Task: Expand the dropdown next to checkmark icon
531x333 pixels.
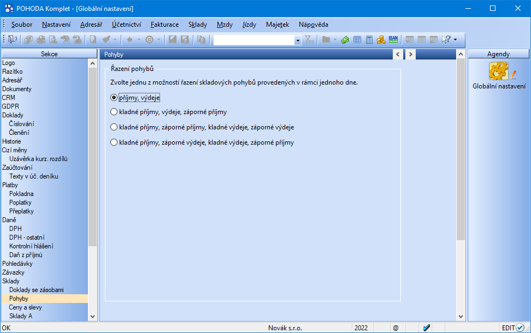Action: pyautogui.click(x=115, y=40)
